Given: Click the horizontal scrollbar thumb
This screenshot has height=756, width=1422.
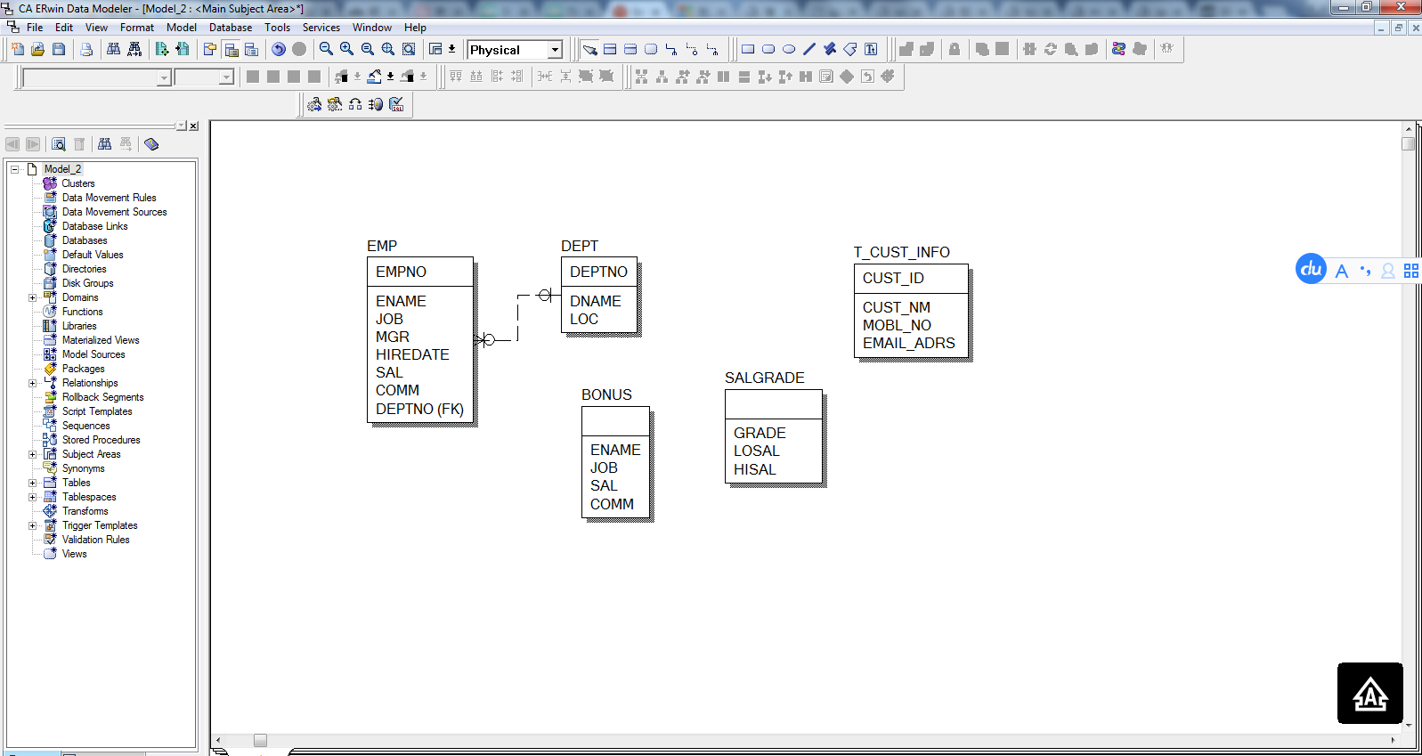Looking at the screenshot, I should (x=260, y=740).
